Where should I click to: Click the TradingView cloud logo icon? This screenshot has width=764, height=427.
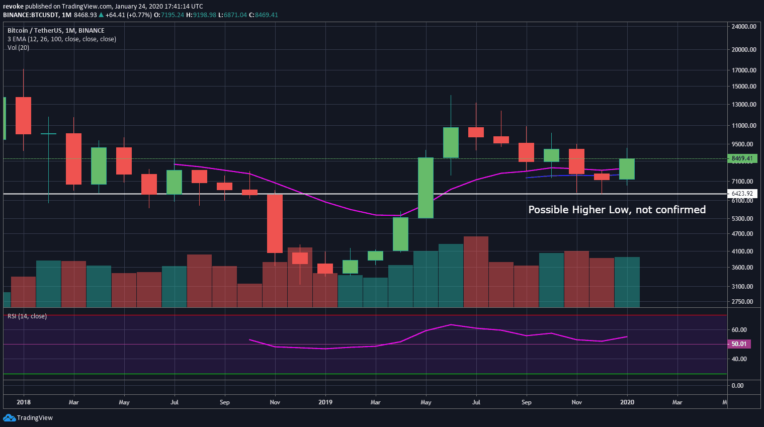click(x=9, y=417)
